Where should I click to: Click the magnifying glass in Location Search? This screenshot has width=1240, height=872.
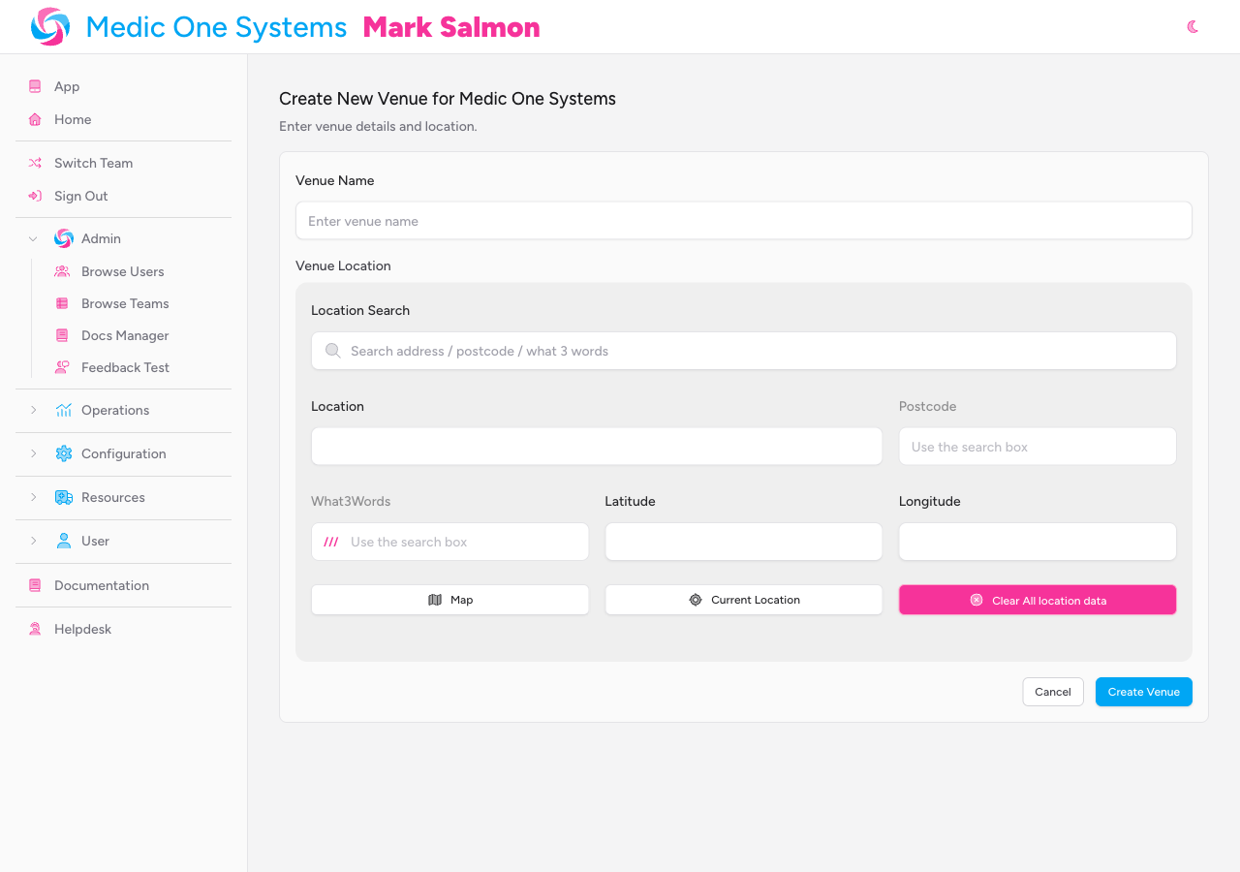[333, 350]
